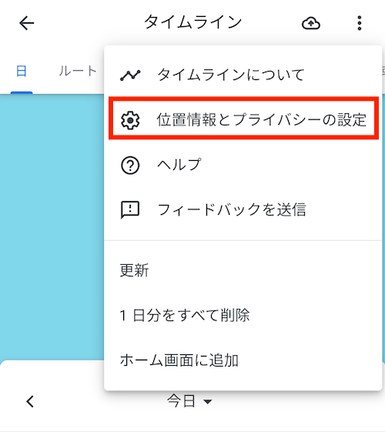Go back using the top-left arrow
The width and height of the screenshot is (385, 432).
coord(27,23)
